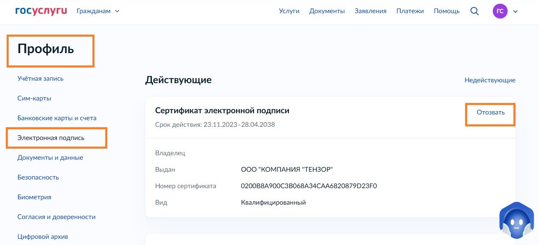
Task: Open the Услуги menu item
Action: click(290, 11)
